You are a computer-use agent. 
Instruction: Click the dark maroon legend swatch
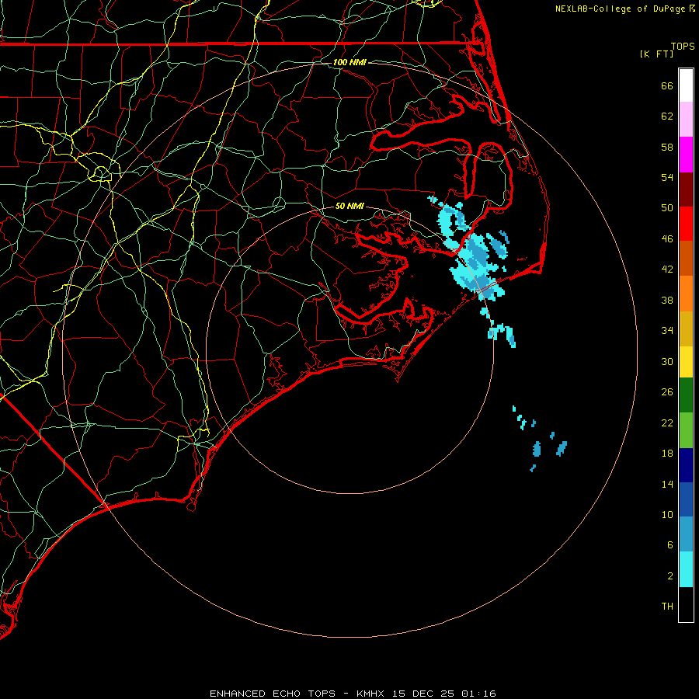point(686,190)
